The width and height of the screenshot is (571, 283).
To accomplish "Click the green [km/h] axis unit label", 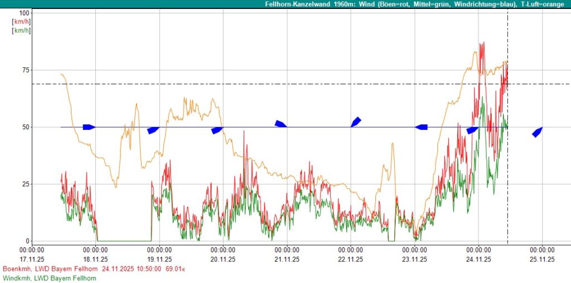I will click(21, 30).
